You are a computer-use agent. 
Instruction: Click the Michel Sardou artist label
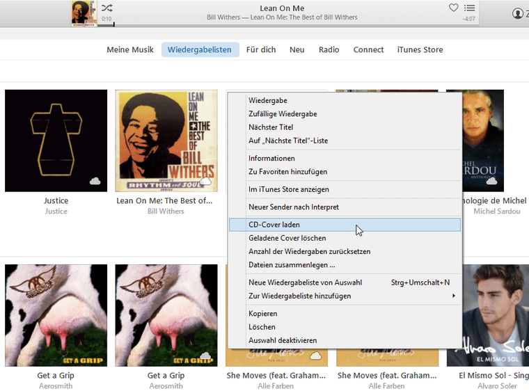pyautogui.click(x=496, y=212)
